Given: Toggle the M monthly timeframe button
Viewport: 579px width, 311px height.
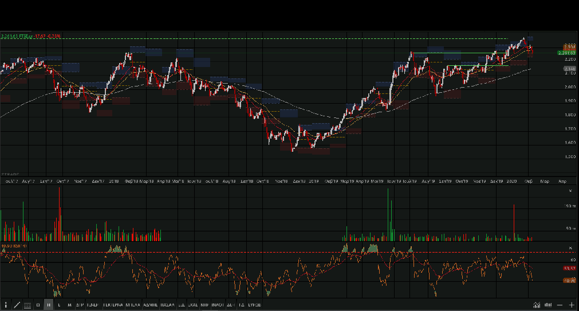Looking at the screenshot, I should (69, 305).
